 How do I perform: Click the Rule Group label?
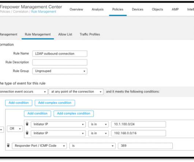pos(21,71)
